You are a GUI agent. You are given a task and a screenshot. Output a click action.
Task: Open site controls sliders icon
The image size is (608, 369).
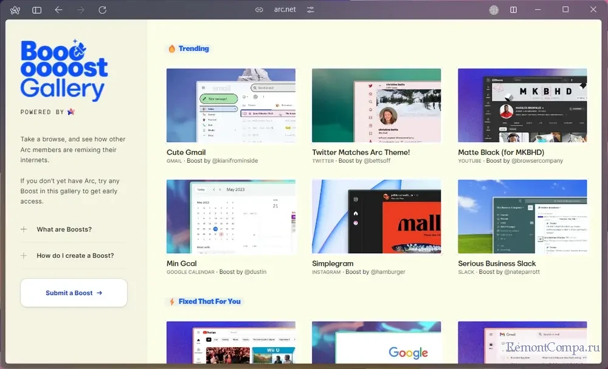point(311,10)
